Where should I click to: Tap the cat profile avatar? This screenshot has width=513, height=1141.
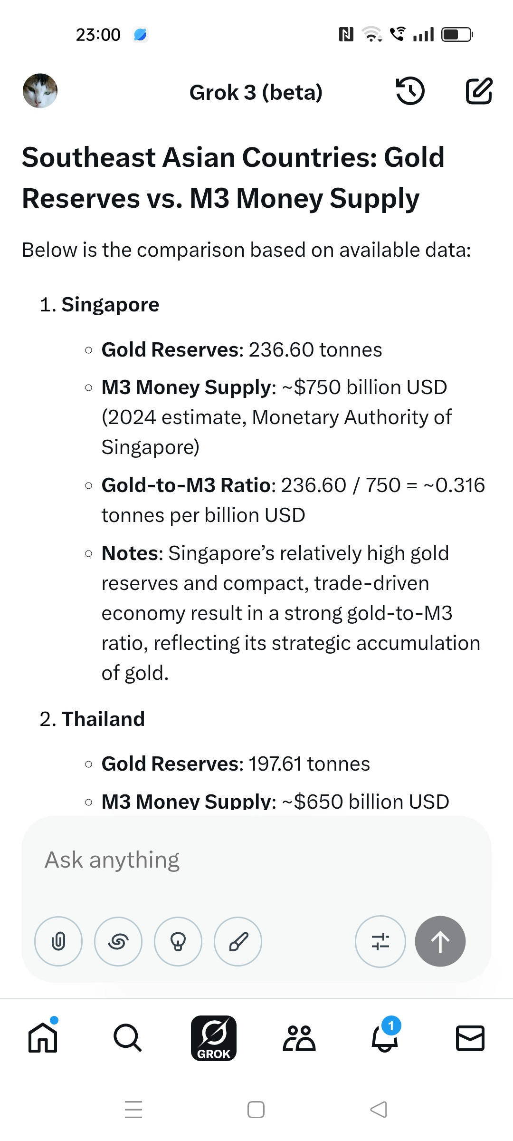point(40,91)
